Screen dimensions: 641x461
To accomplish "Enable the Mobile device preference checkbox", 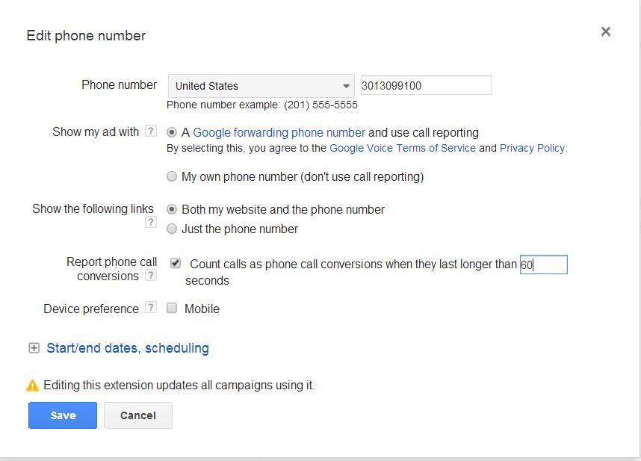I will 172,308.
